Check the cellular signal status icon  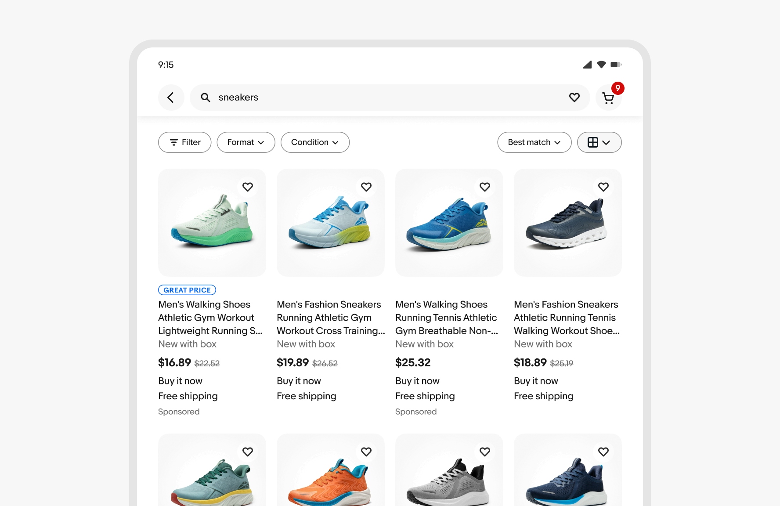587,65
